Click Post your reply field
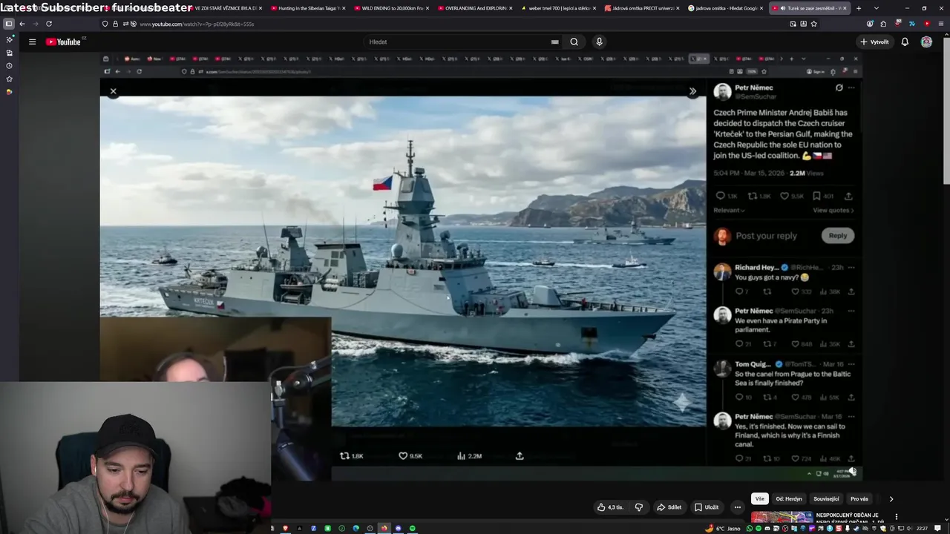 (767, 236)
